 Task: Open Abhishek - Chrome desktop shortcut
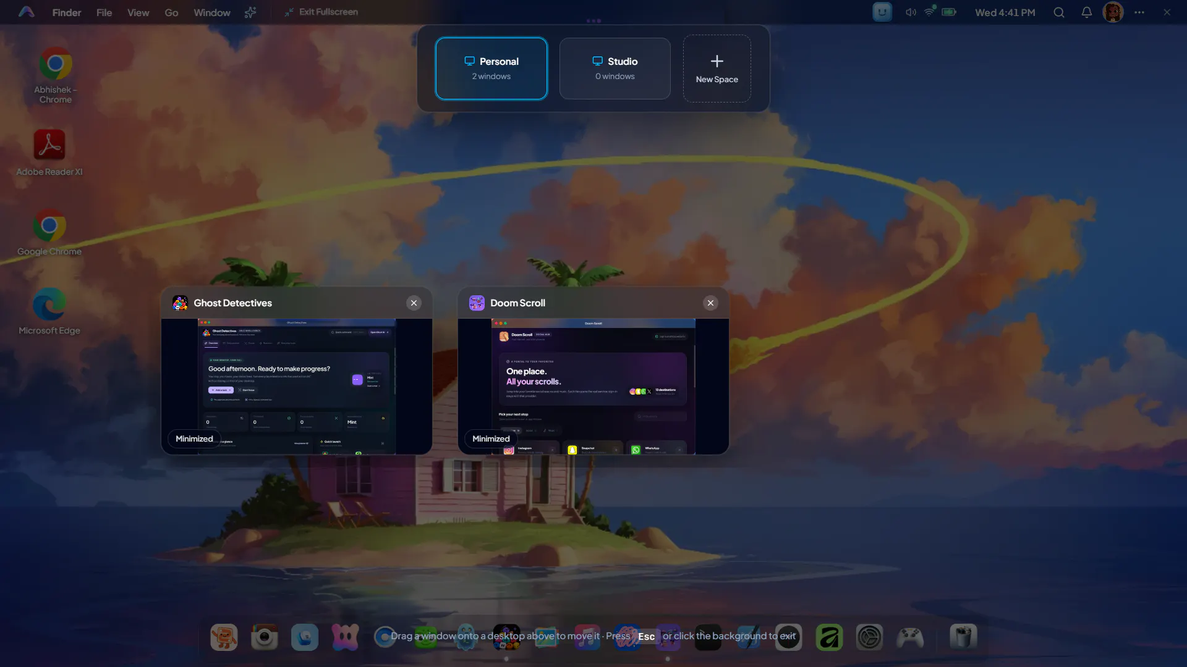(x=56, y=75)
